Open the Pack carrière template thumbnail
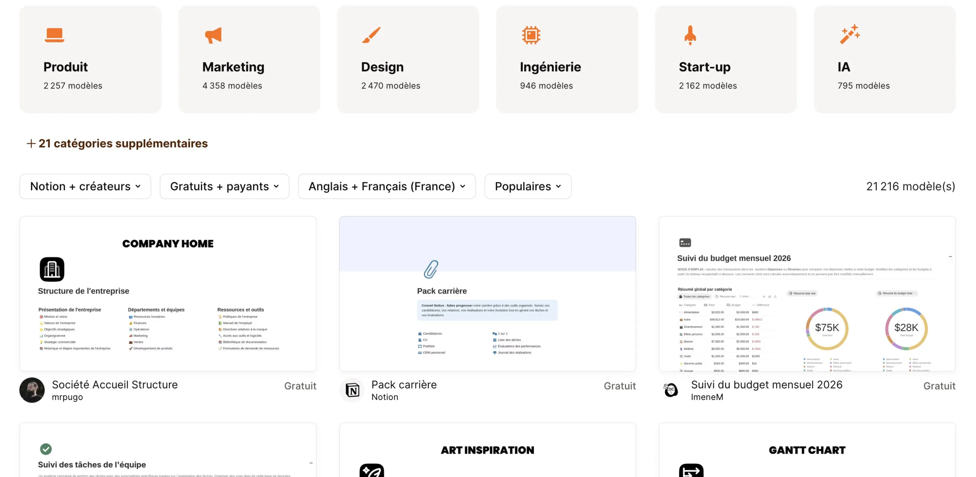Image resolution: width=976 pixels, height=477 pixels. point(487,294)
